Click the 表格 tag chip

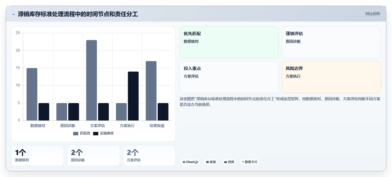point(211,162)
